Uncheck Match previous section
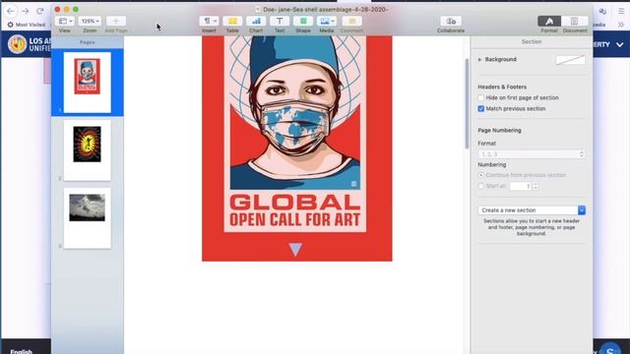This screenshot has width=630, height=354. point(481,109)
